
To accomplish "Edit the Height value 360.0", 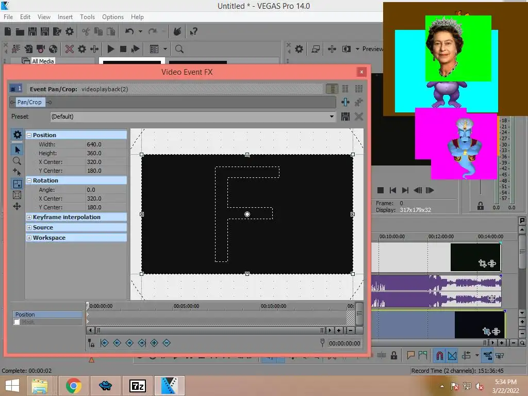I will coord(106,153).
